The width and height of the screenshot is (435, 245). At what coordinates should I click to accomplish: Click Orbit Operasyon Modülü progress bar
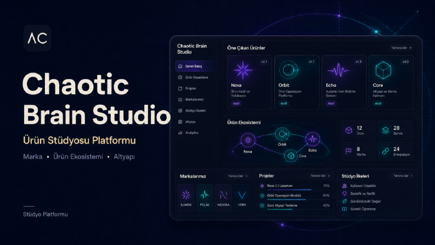298,199
